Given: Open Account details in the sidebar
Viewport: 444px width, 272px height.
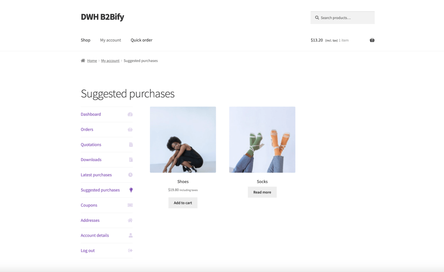Looking at the screenshot, I should 95,235.
